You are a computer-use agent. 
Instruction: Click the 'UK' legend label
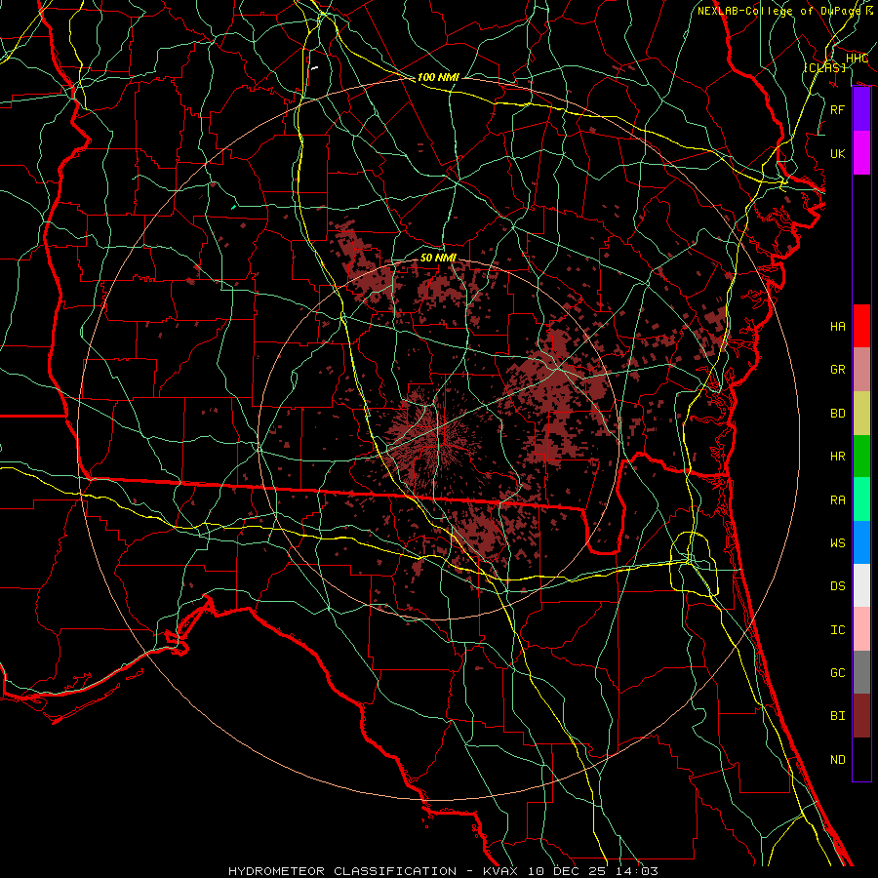(x=838, y=153)
